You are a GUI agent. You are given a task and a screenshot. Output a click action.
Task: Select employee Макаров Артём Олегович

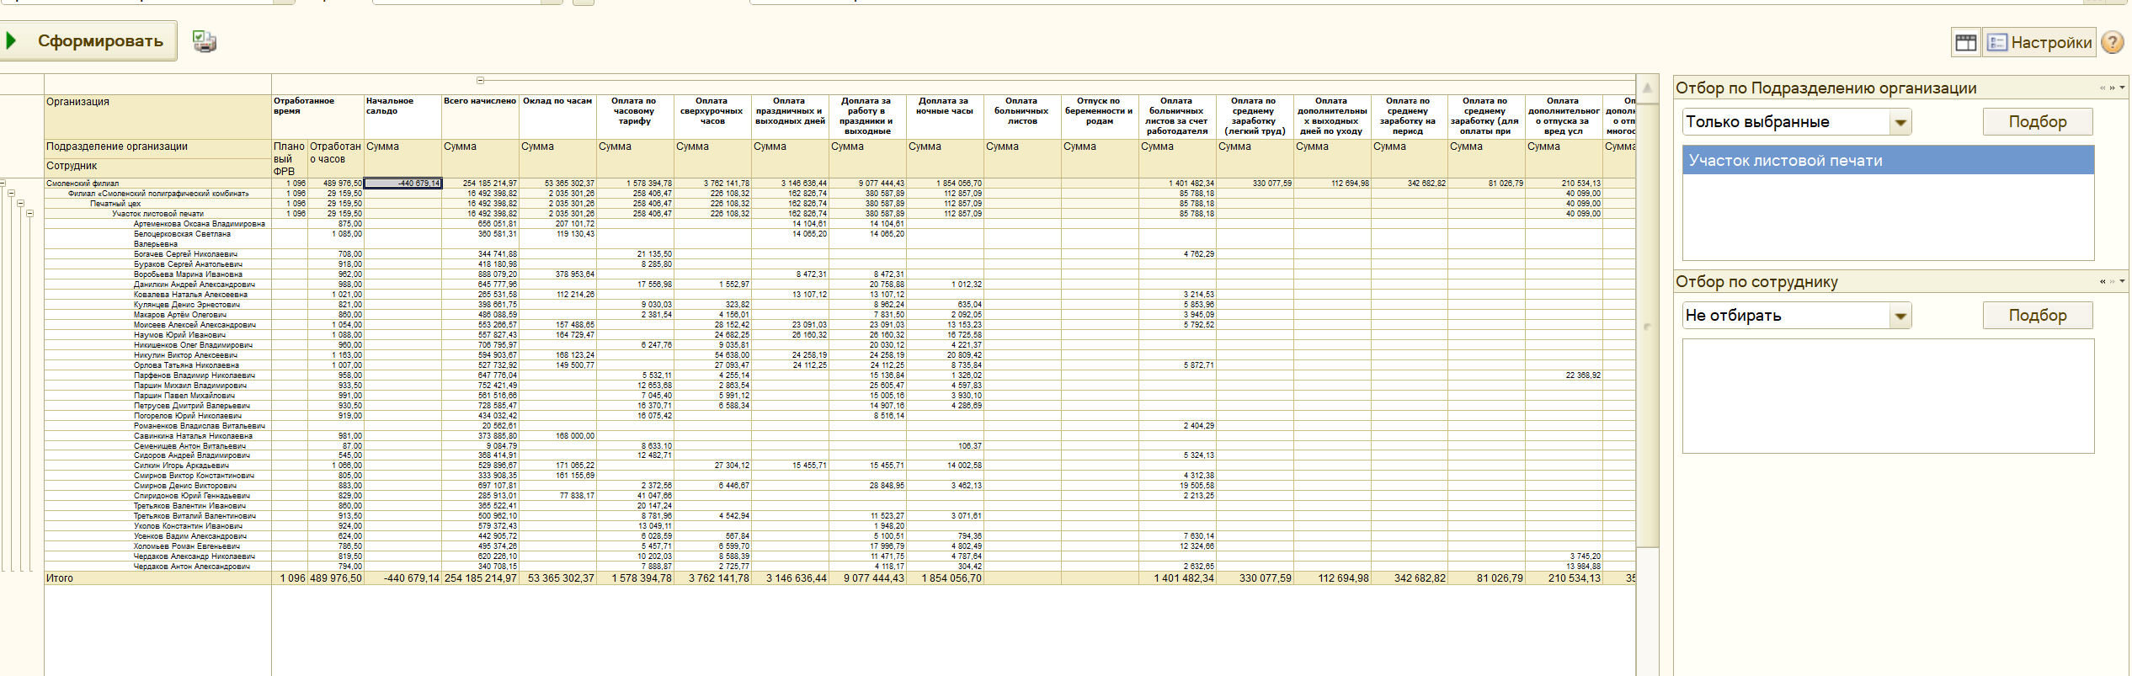click(x=180, y=314)
